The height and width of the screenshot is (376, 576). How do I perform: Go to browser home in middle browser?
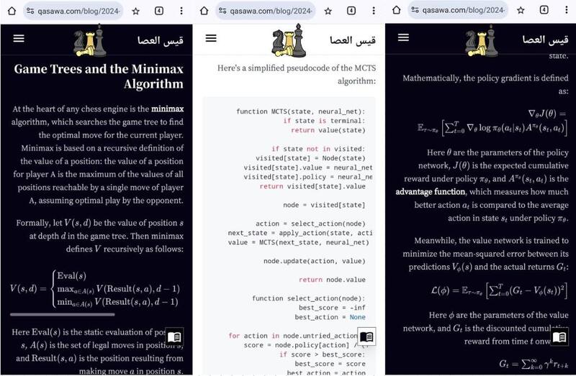coord(204,11)
